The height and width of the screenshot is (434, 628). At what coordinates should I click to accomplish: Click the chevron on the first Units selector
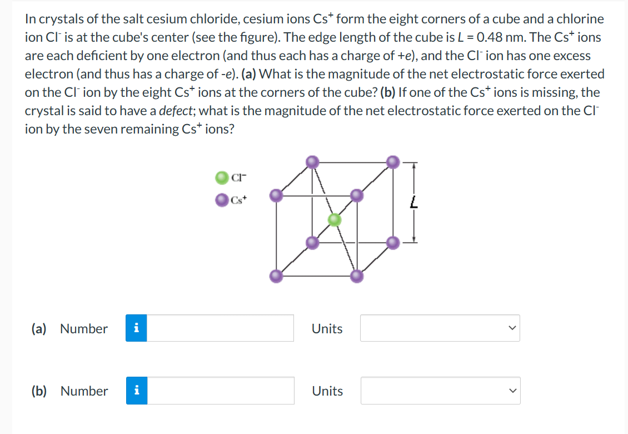pos(512,328)
